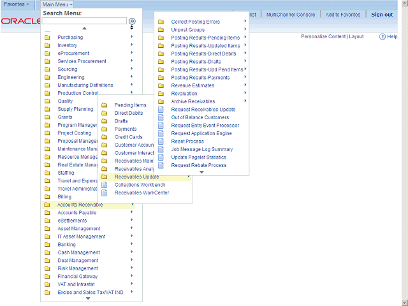
Task: Click the Sign out link
Action: [382, 15]
